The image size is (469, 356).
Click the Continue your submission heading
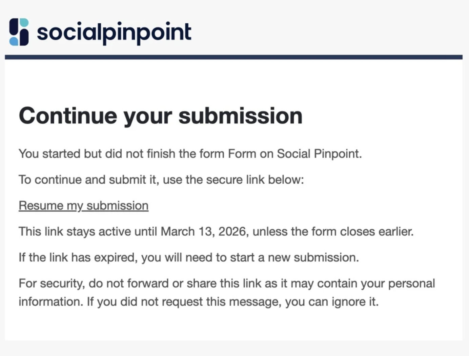(160, 116)
